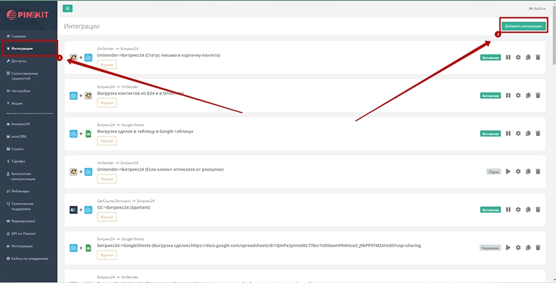
Task: Click the trash icon for Битрикс24->GoogleSheets draft
Action: click(x=537, y=248)
